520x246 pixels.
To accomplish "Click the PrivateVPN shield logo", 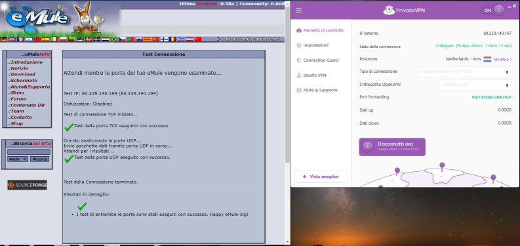I will (x=389, y=10).
